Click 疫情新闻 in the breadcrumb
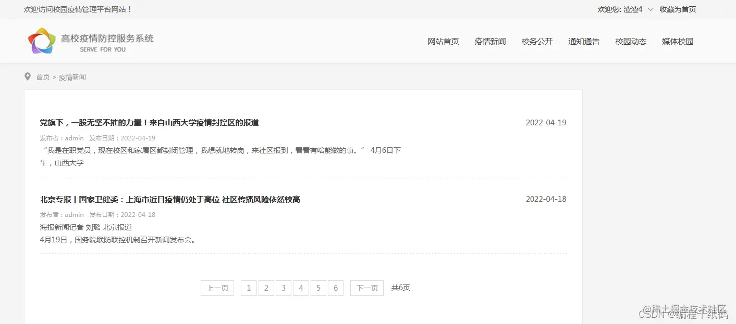 (x=72, y=77)
